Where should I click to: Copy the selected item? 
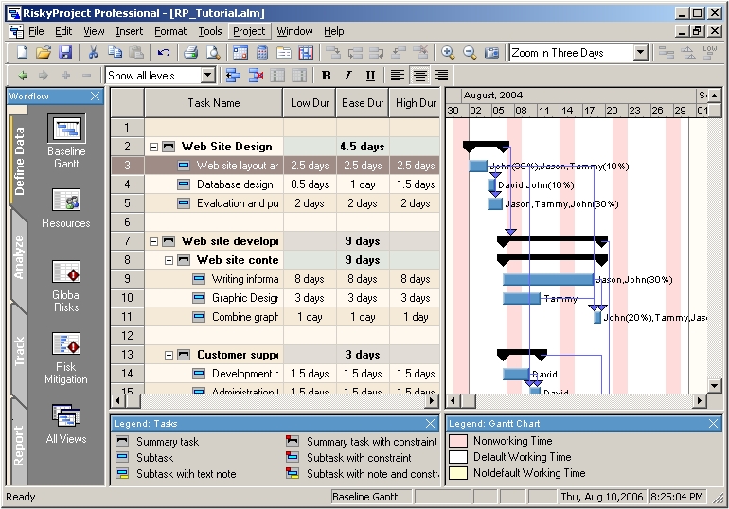tap(115, 52)
